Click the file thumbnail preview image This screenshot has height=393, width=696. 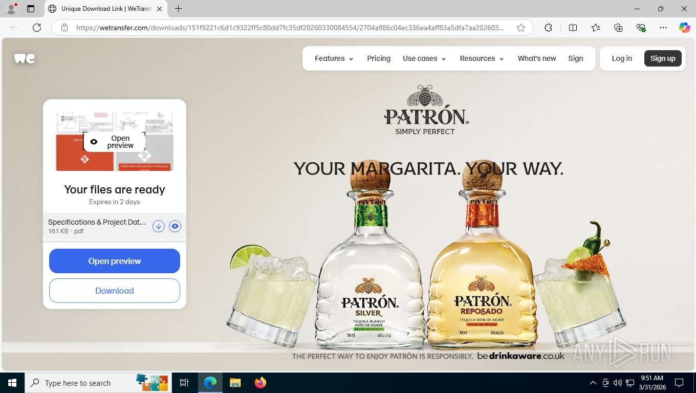115,142
